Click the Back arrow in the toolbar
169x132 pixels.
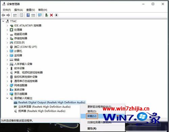[3, 15]
